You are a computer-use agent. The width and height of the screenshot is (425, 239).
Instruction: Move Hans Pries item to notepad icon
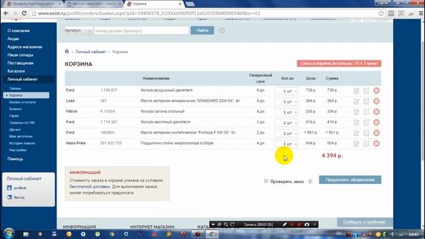tap(366, 143)
